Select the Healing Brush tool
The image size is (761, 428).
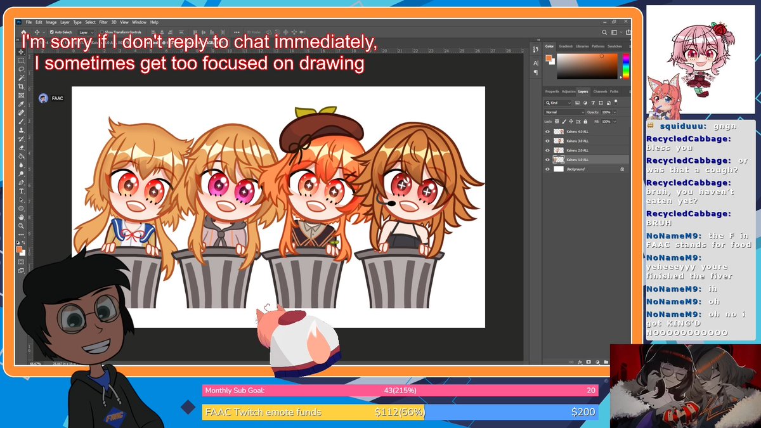pyautogui.click(x=22, y=113)
